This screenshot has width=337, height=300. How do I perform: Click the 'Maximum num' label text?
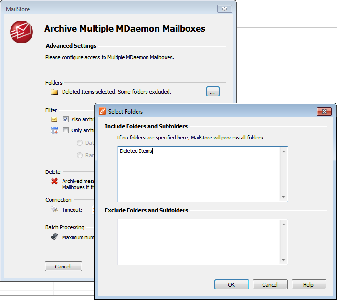click(x=78, y=237)
